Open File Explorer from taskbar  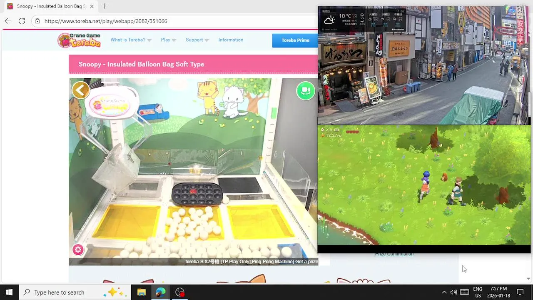click(141, 292)
